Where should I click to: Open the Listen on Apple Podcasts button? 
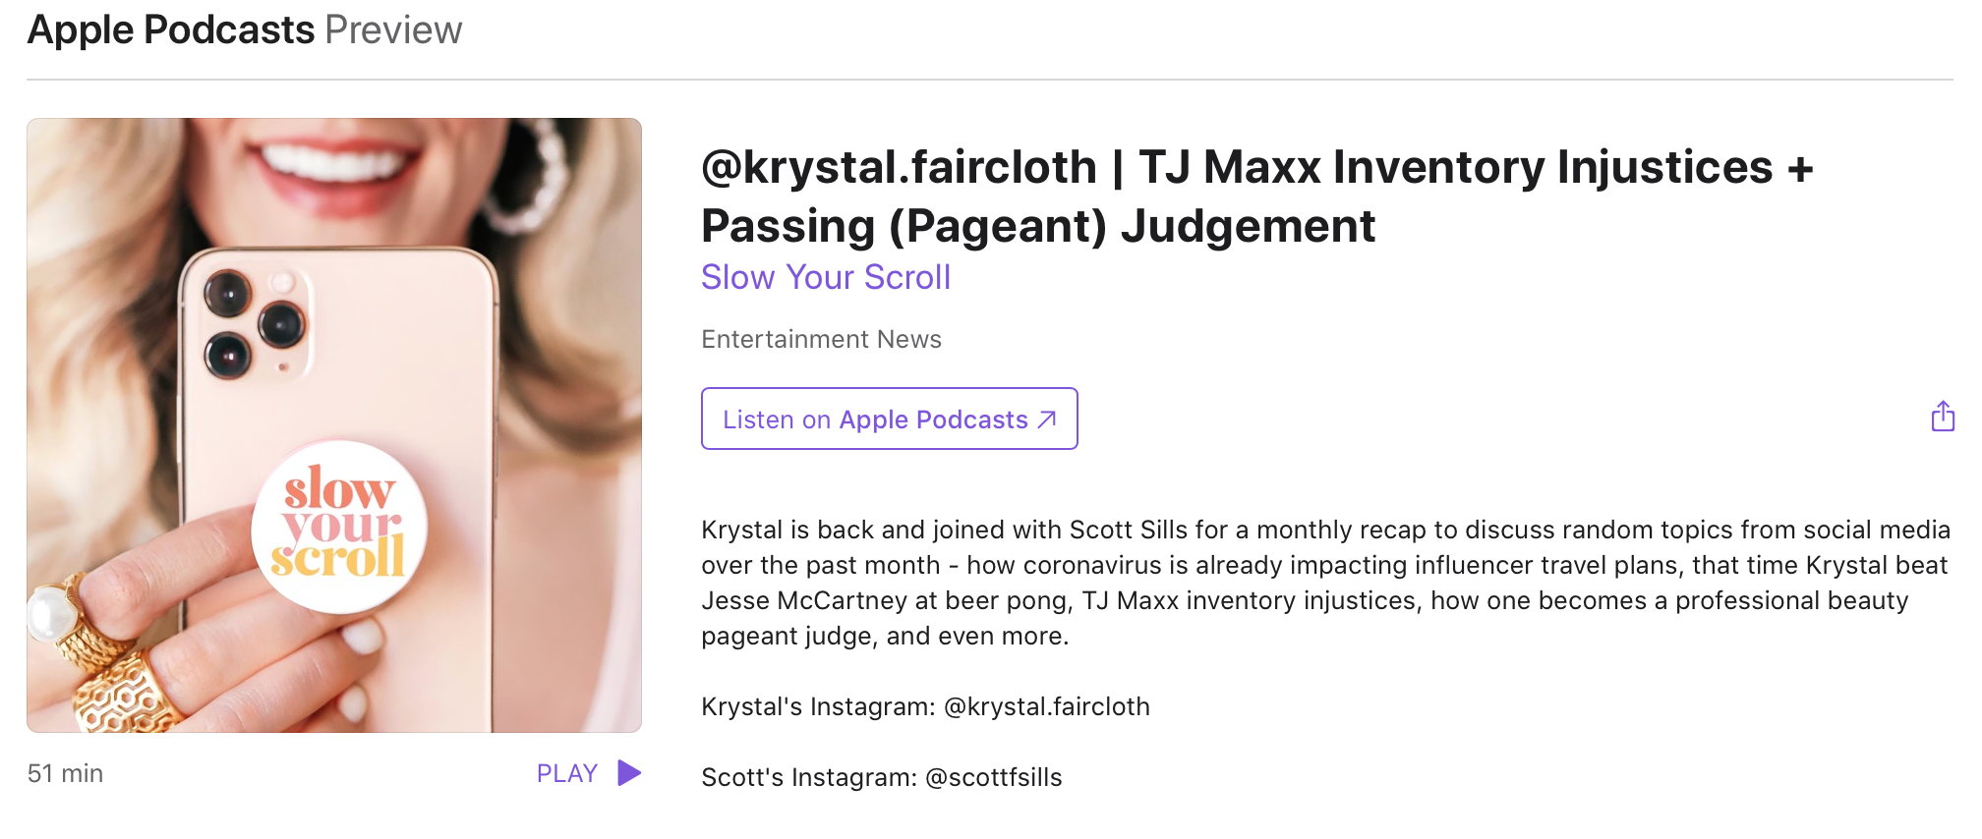(890, 419)
